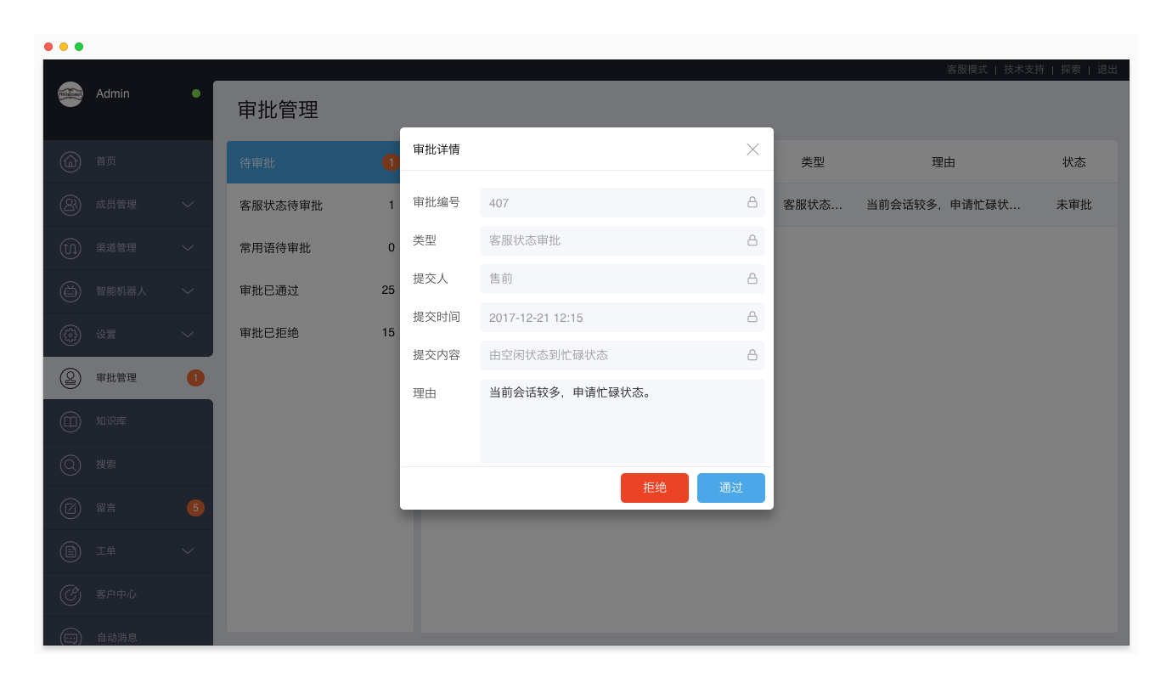
Task: Select the 审批已通过 tab
Action: [269, 290]
